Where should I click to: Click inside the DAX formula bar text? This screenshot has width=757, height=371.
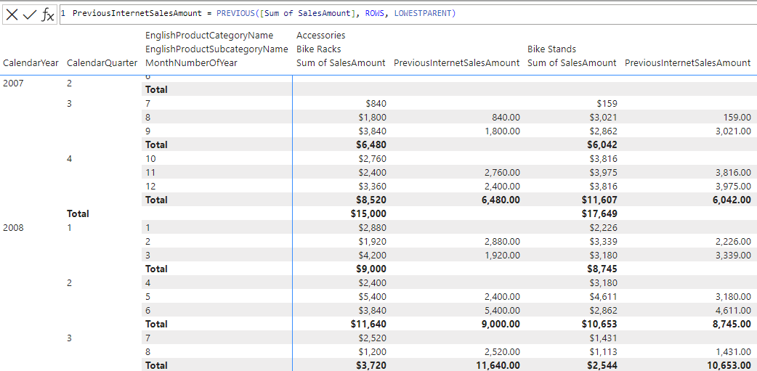509,14
